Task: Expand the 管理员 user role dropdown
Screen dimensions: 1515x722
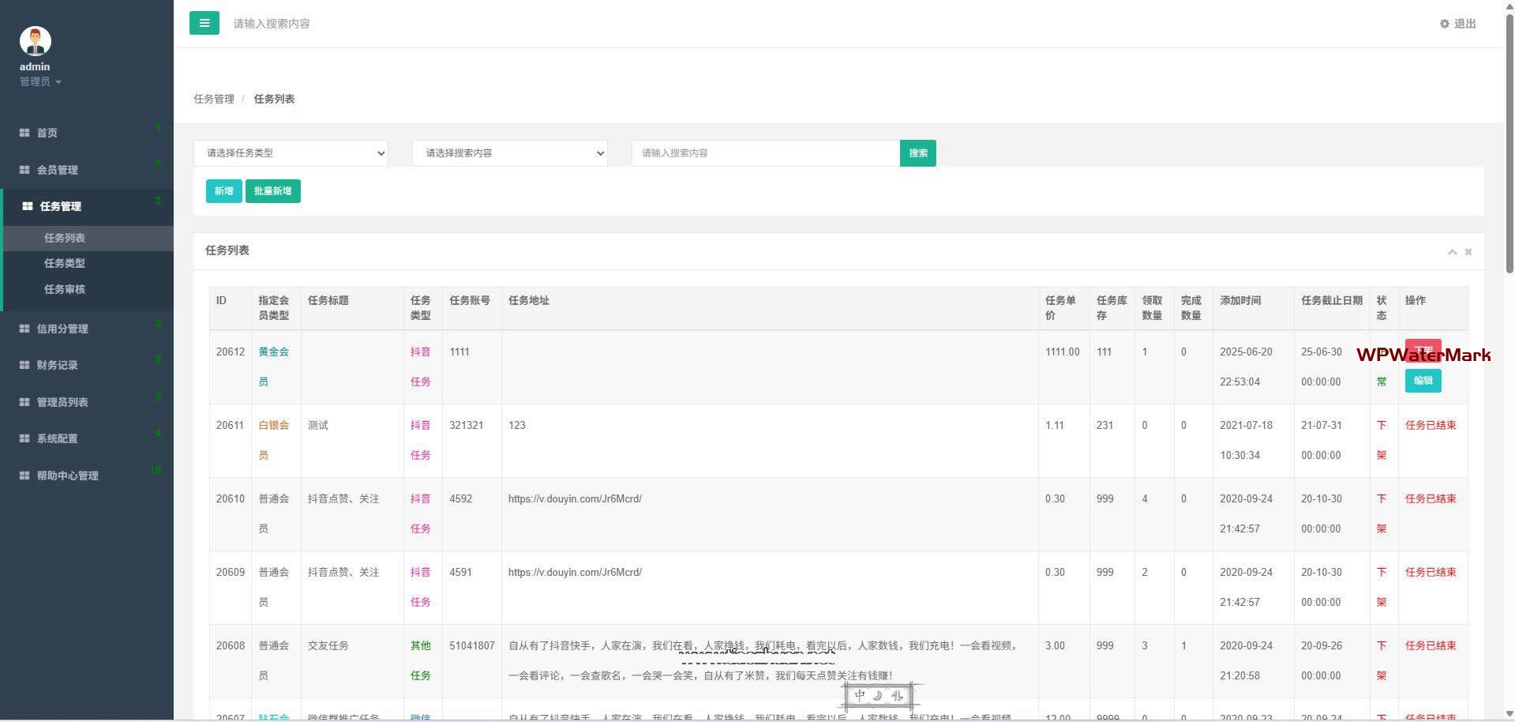Action: [x=40, y=82]
